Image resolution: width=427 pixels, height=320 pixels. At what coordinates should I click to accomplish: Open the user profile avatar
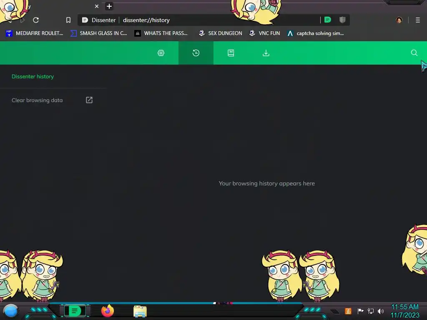point(399,20)
